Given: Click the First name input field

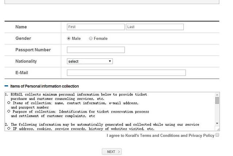Looking at the screenshot, I should [96, 27].
